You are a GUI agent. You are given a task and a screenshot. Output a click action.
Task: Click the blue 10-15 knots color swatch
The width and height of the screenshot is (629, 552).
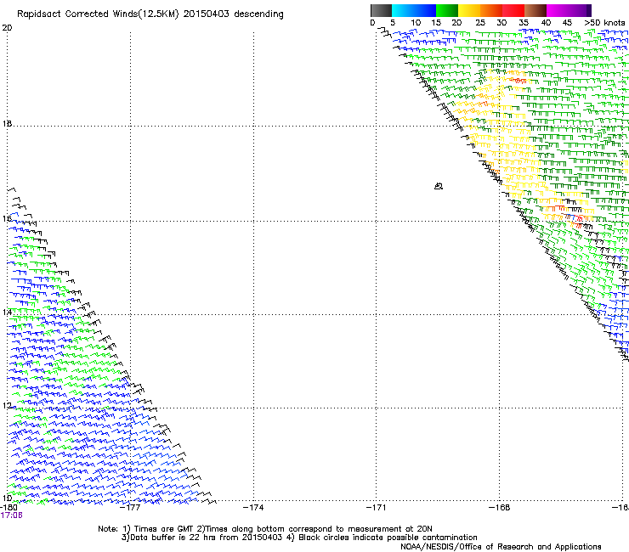point(425,10)
